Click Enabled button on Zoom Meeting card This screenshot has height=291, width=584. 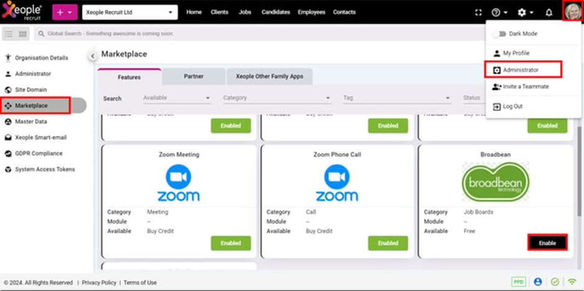pyautogui.click(x=231, y=243)
